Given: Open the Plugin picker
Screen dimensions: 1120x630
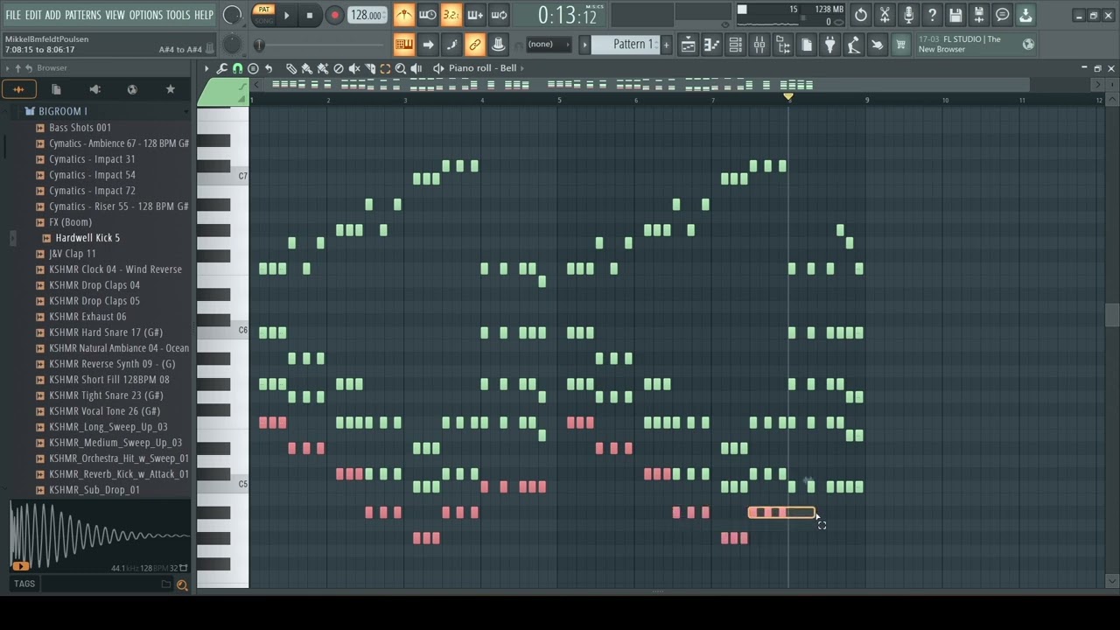Looking at the screenshot, I should tap(830, 45).
